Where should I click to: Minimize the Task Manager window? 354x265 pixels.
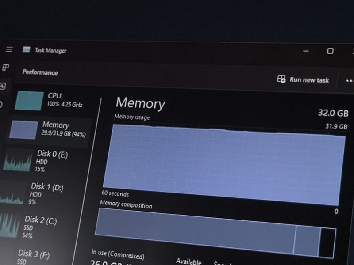coord(306,51)
